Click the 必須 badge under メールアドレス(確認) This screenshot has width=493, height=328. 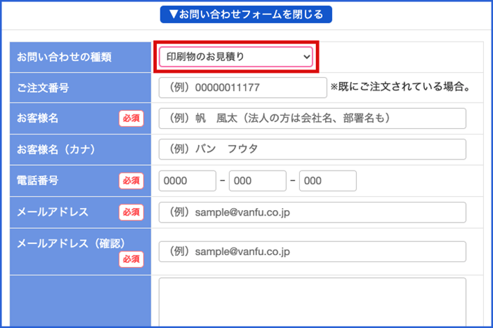click(x=131, y=259)
